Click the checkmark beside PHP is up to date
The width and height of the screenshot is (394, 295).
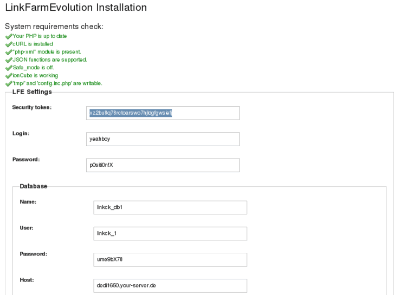click(x=8, y=36)
